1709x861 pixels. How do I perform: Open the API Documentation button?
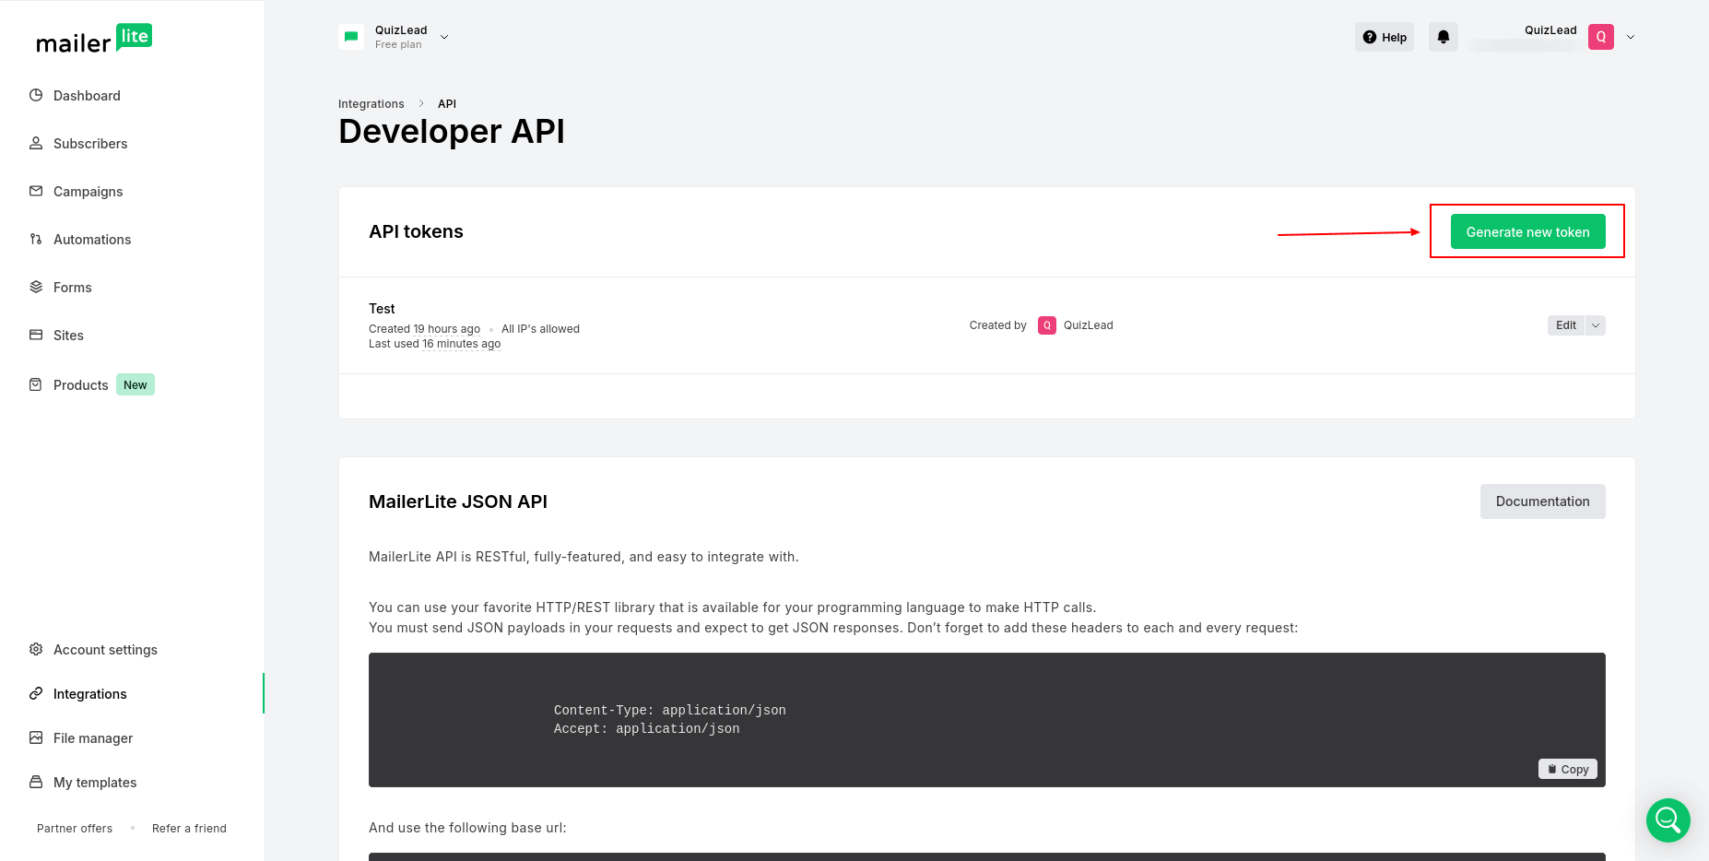(x=1542, y=501)
